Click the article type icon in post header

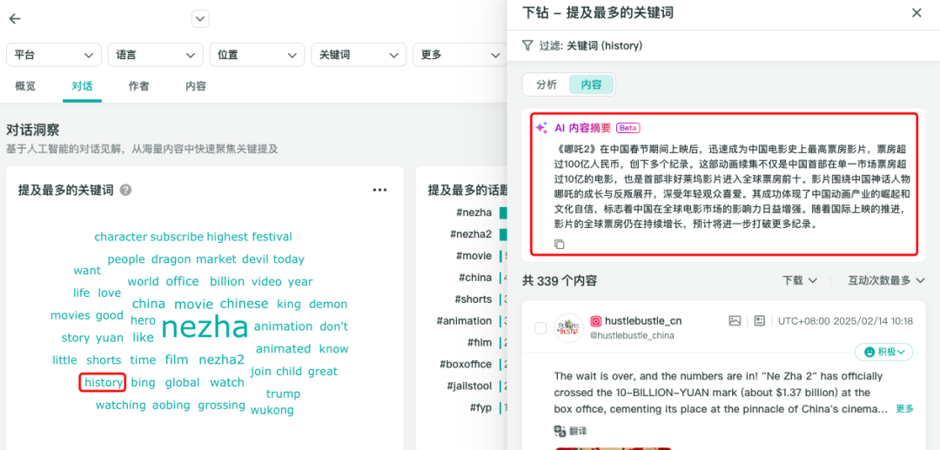coord(760,320)
